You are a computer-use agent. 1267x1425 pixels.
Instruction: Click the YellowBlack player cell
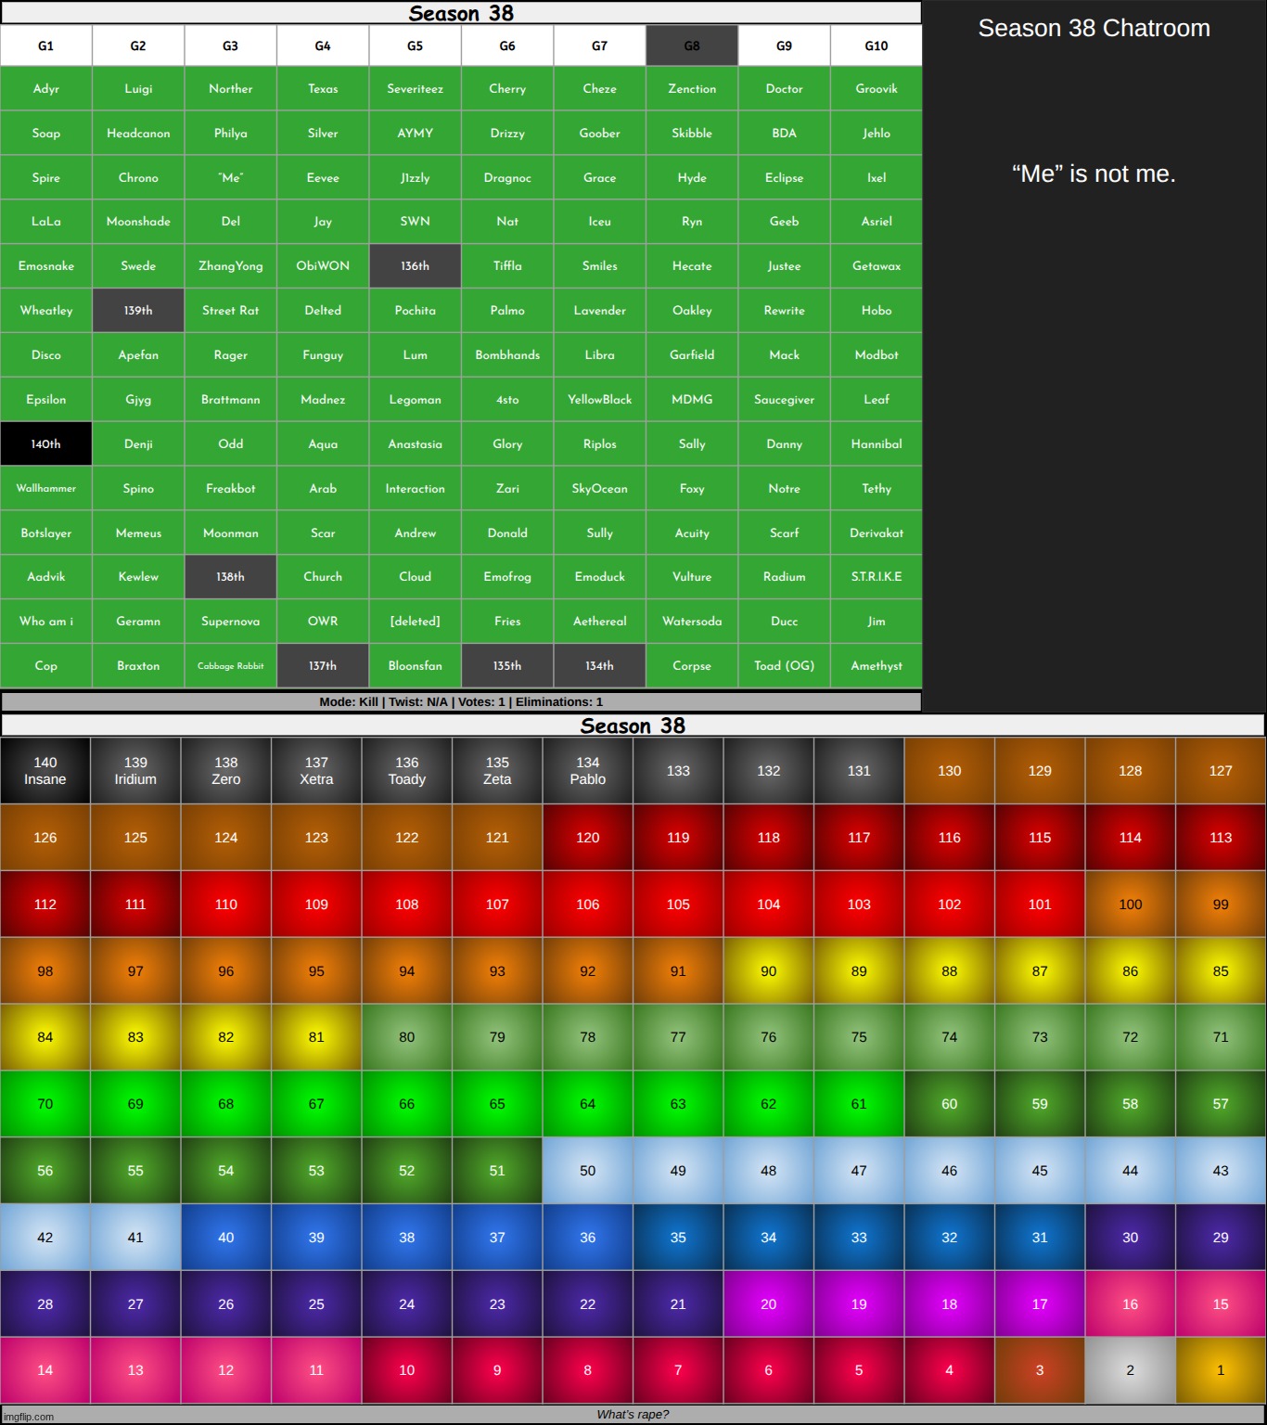click(599, 400)
